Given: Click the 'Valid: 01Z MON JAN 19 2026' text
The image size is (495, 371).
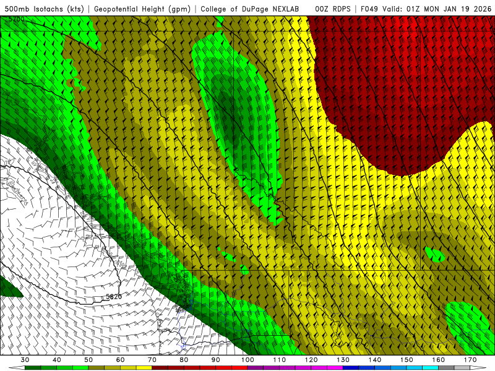Looking at the screenshot, I should click(437, 9).
